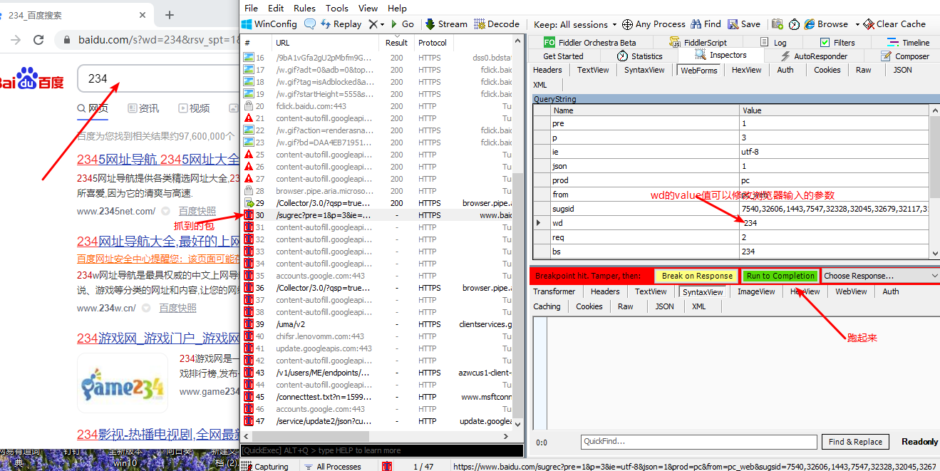
Task: Click the X remove sessions dropdown
Action: 375,24
